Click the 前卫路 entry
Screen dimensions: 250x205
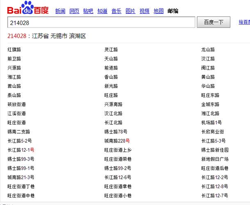coord(14,59)
